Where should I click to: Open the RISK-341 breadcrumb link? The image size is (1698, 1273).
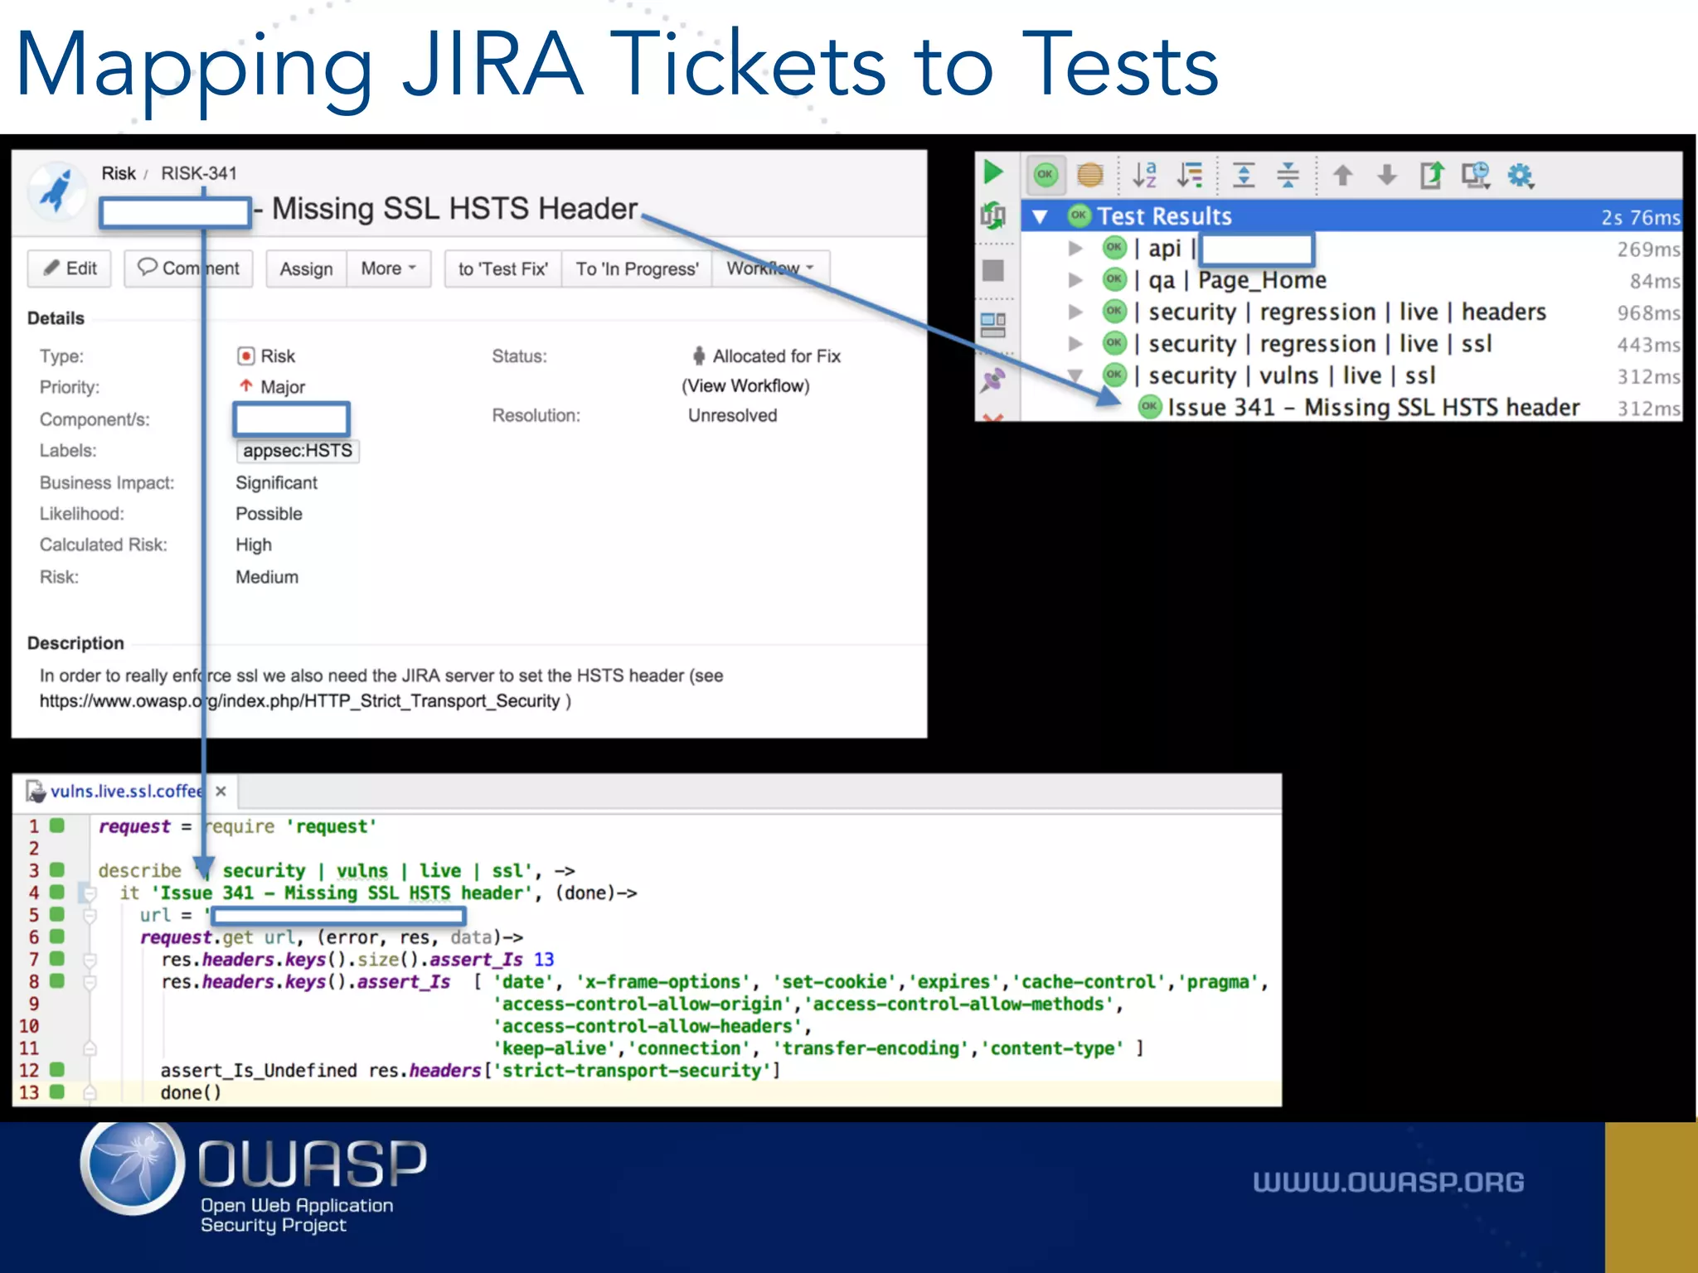click(199, 173)
